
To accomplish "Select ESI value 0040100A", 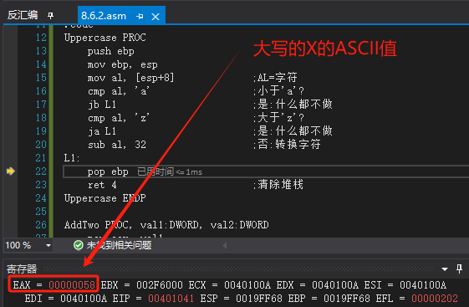I will click(x=423, y=285).
